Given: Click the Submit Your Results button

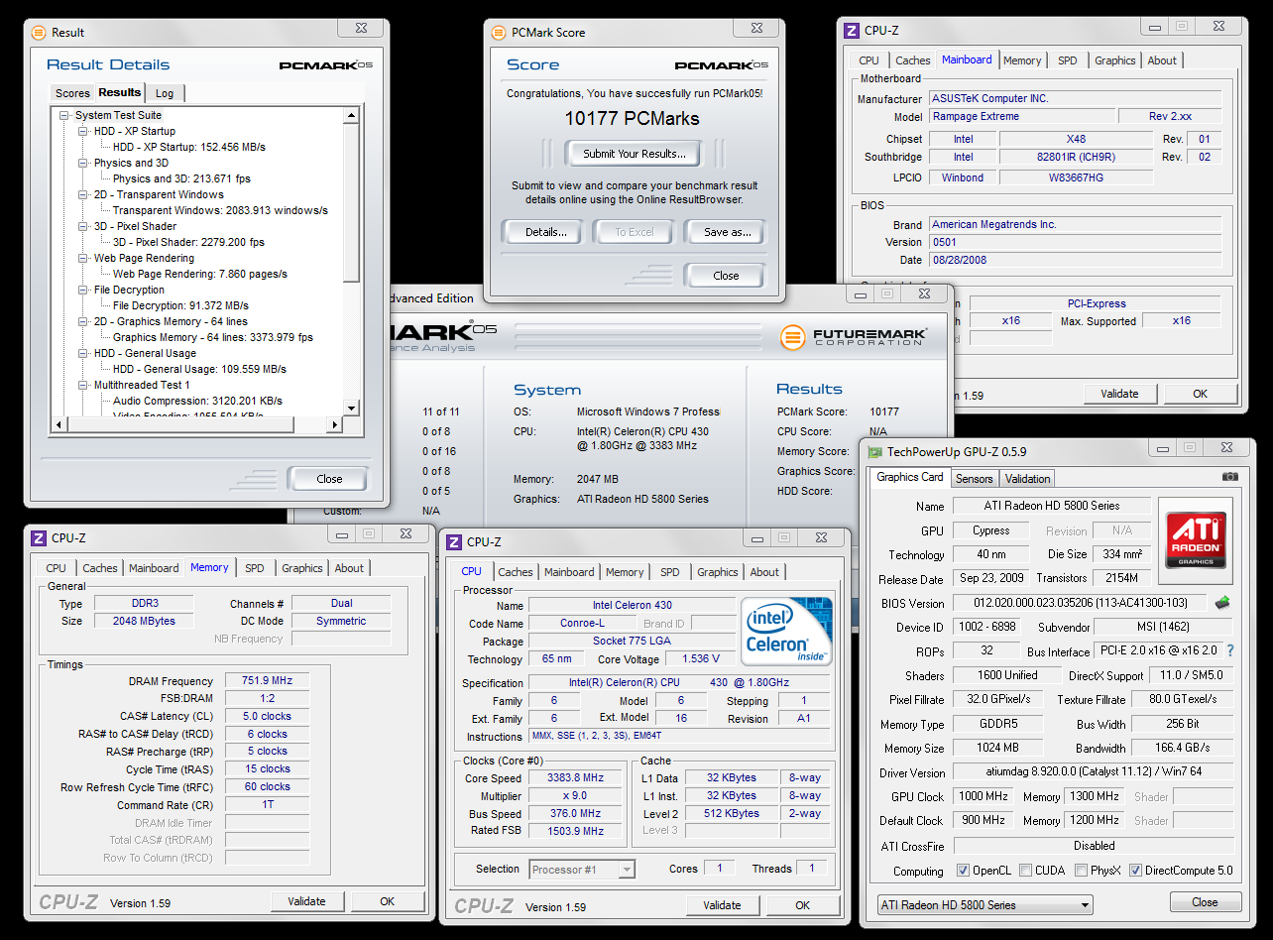Looking at the screenshot, I should [635, 154].
